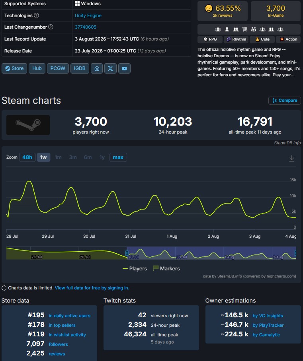
Task: Click the 63.55% 2k reviews score box
Action: (223, 11)
